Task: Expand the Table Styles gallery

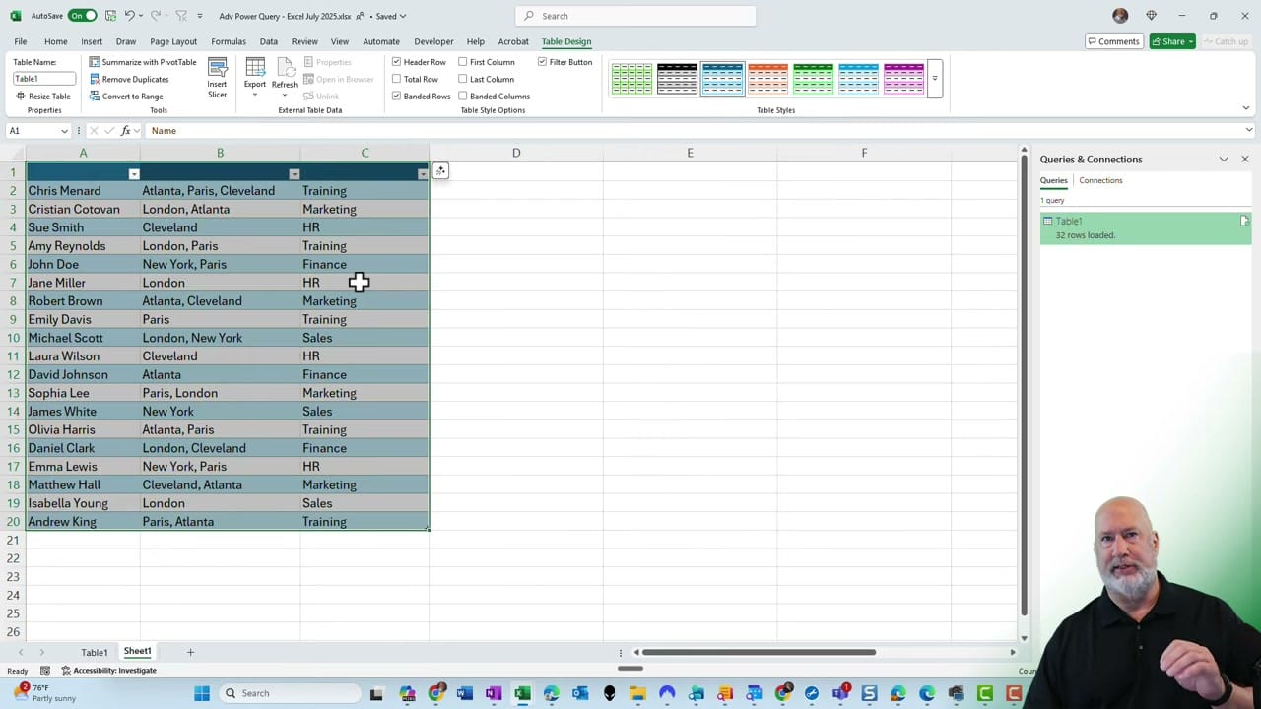Action: [x=934, y=79]
